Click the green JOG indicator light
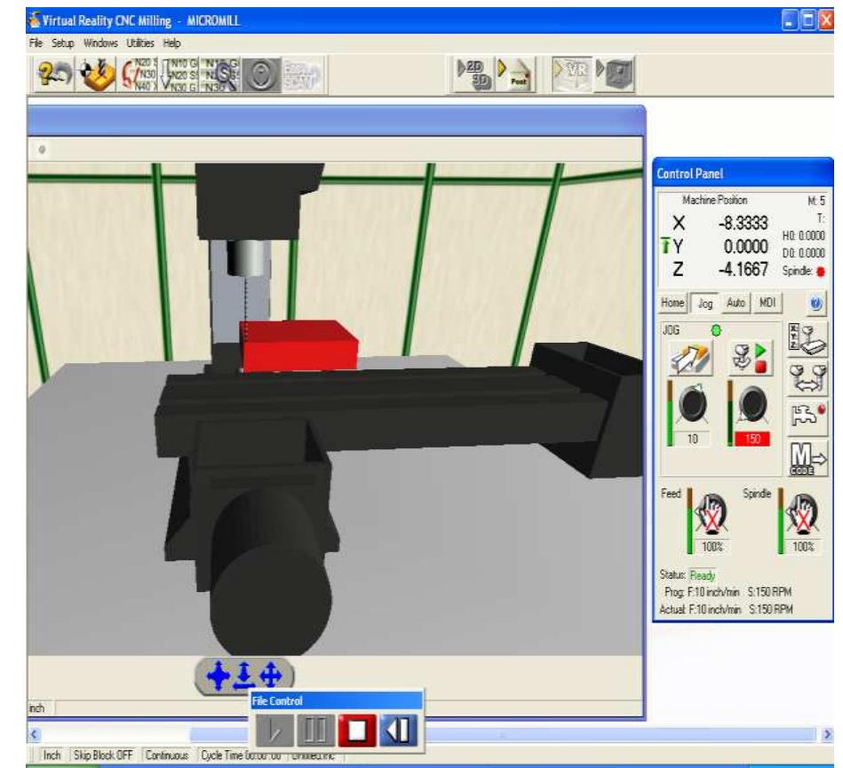Viewport: 843px width, 768px height. click(x=716, y=330)
